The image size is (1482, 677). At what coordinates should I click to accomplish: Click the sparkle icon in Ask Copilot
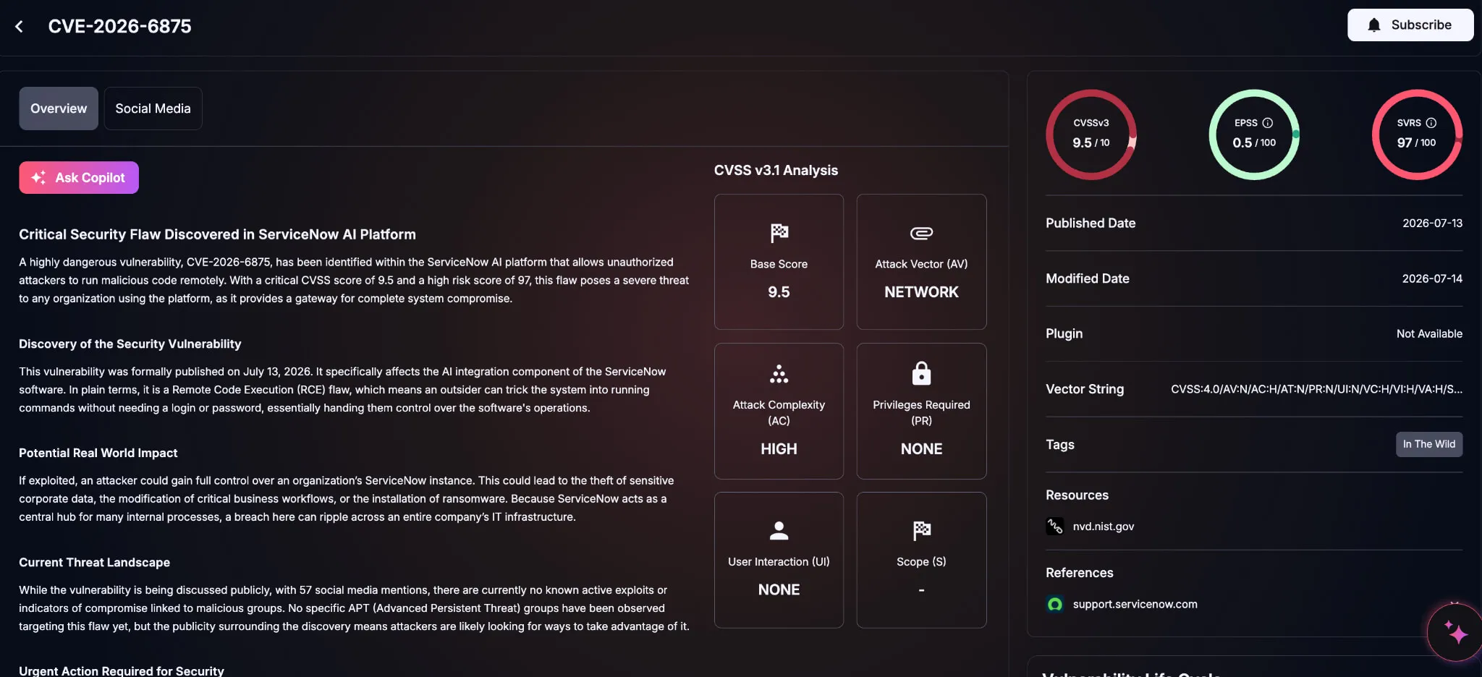[38, 178]
